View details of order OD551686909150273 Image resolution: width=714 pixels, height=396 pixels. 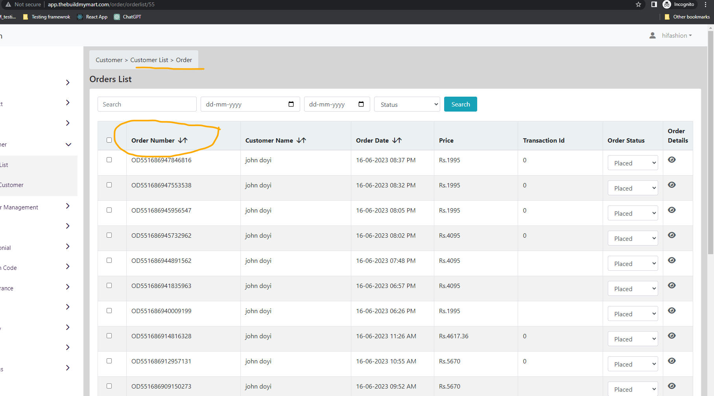672,386
